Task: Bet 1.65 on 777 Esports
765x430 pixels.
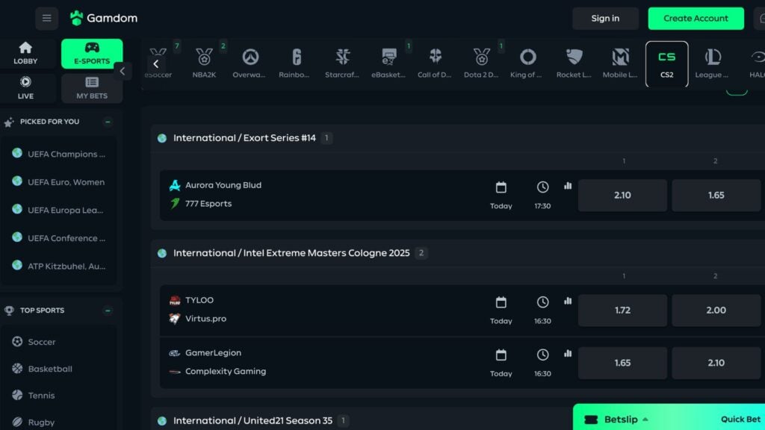Action: pyautogui.click(x=716, y=195)
